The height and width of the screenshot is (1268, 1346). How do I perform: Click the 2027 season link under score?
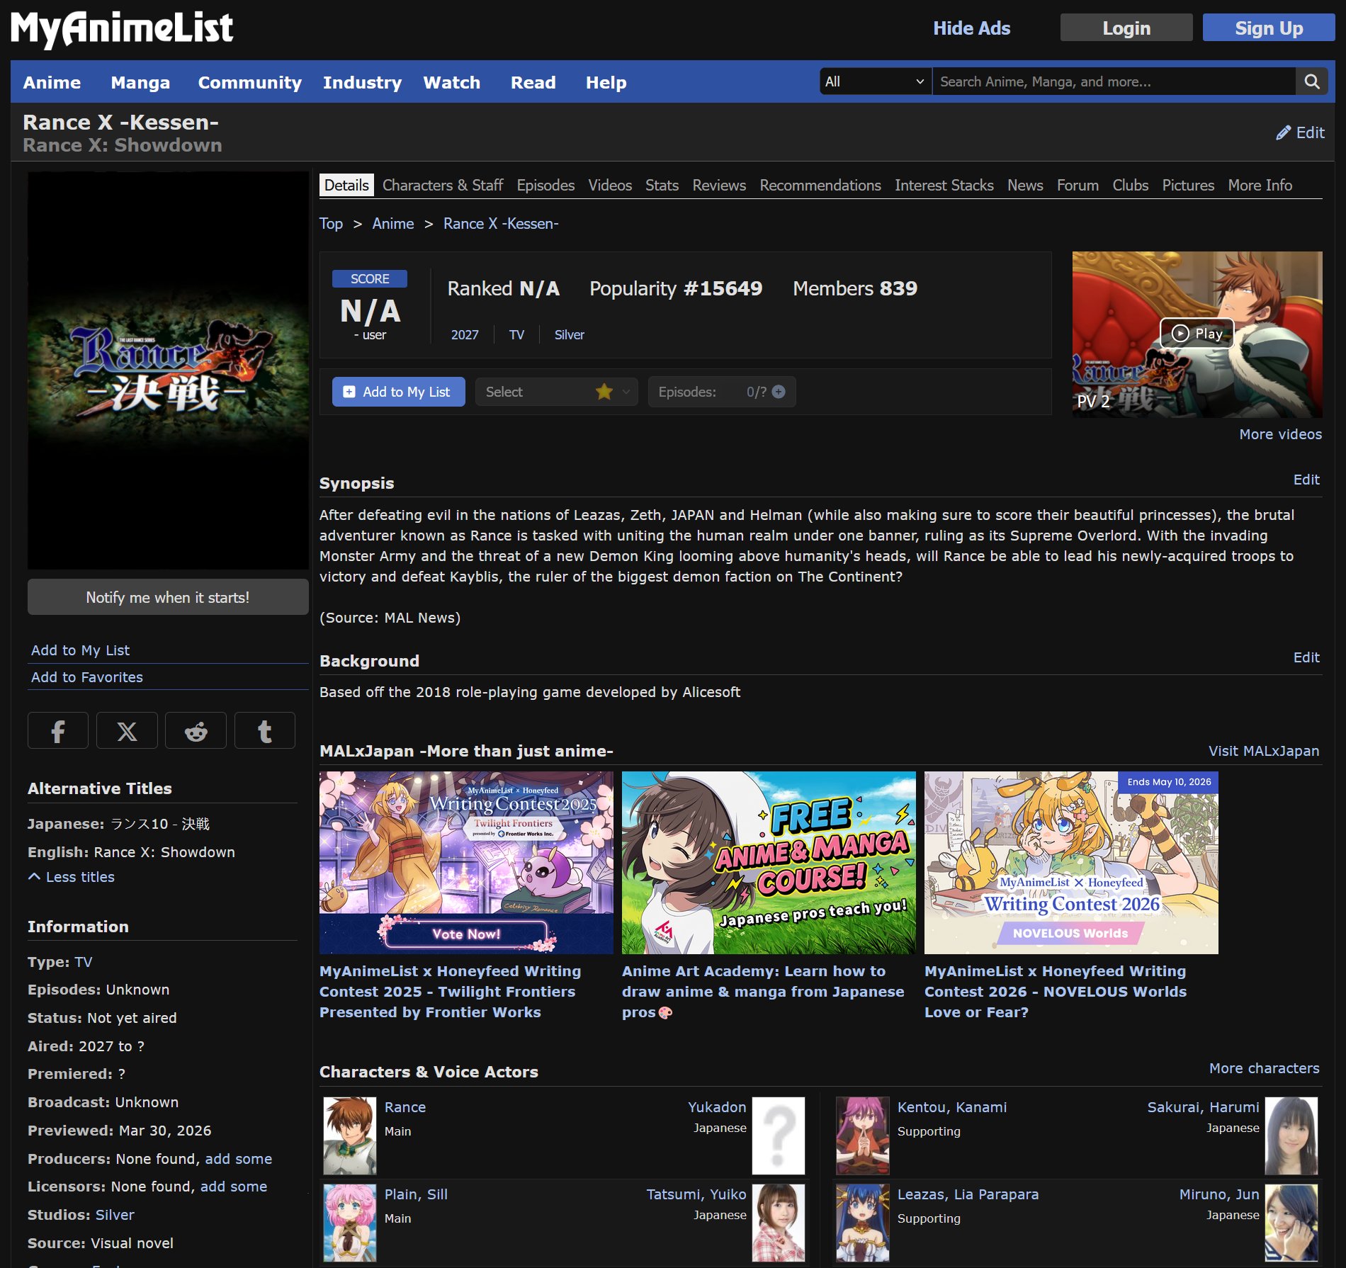(465, 334)
